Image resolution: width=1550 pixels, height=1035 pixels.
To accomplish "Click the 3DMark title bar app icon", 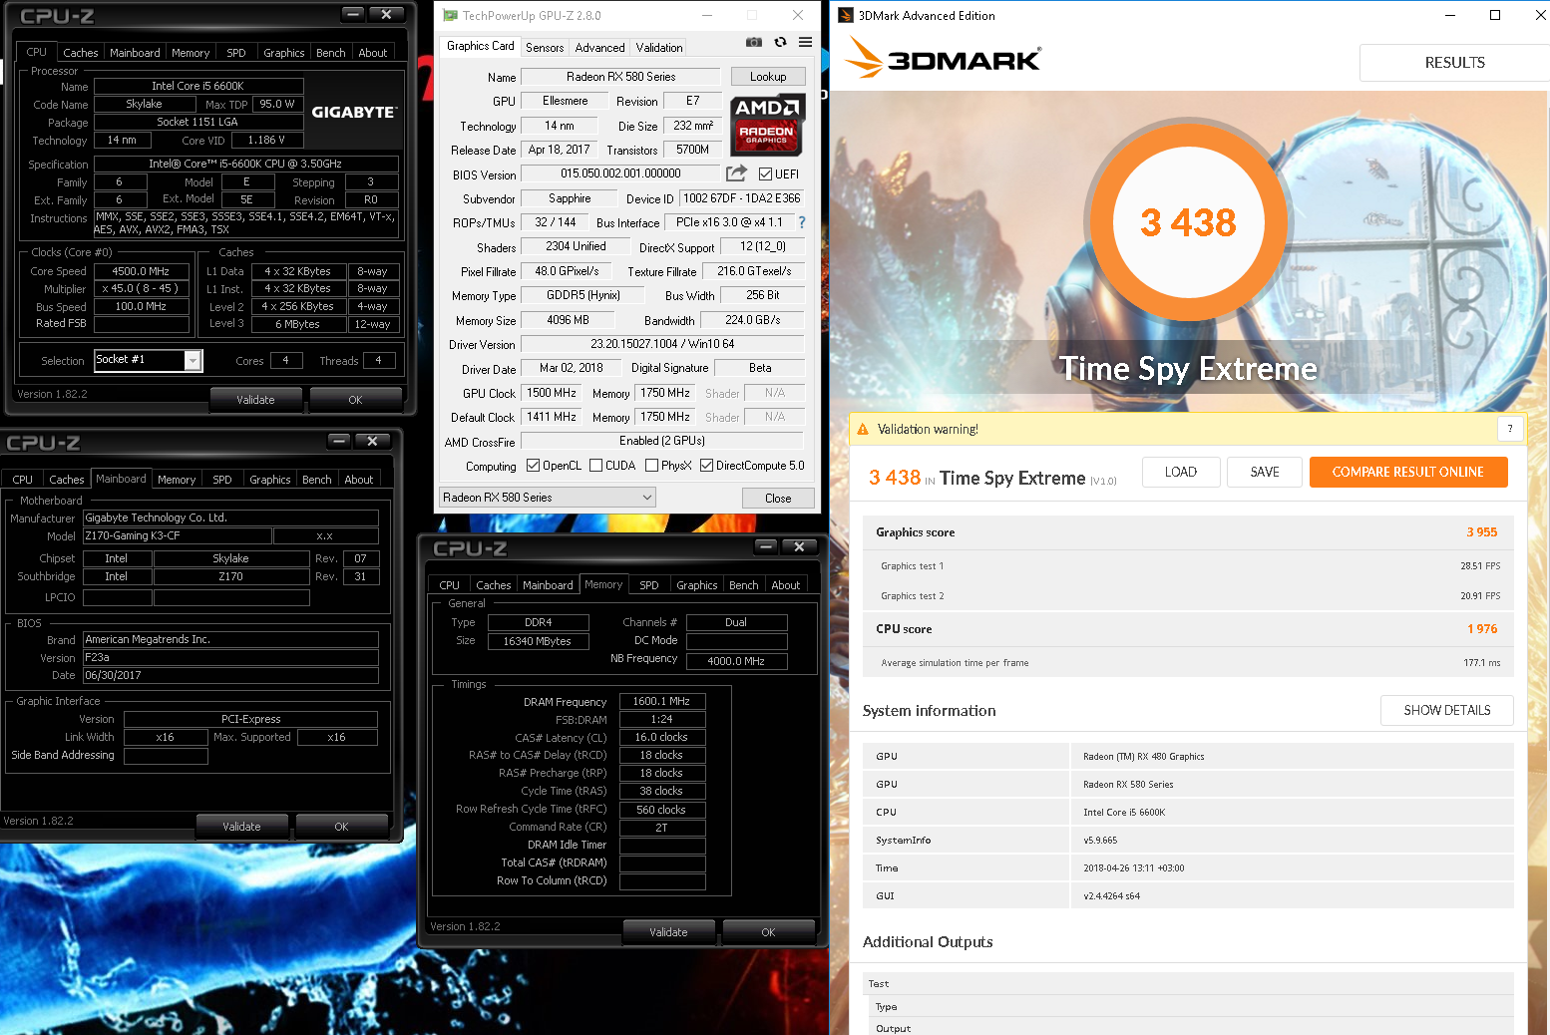I will [845, 15].
